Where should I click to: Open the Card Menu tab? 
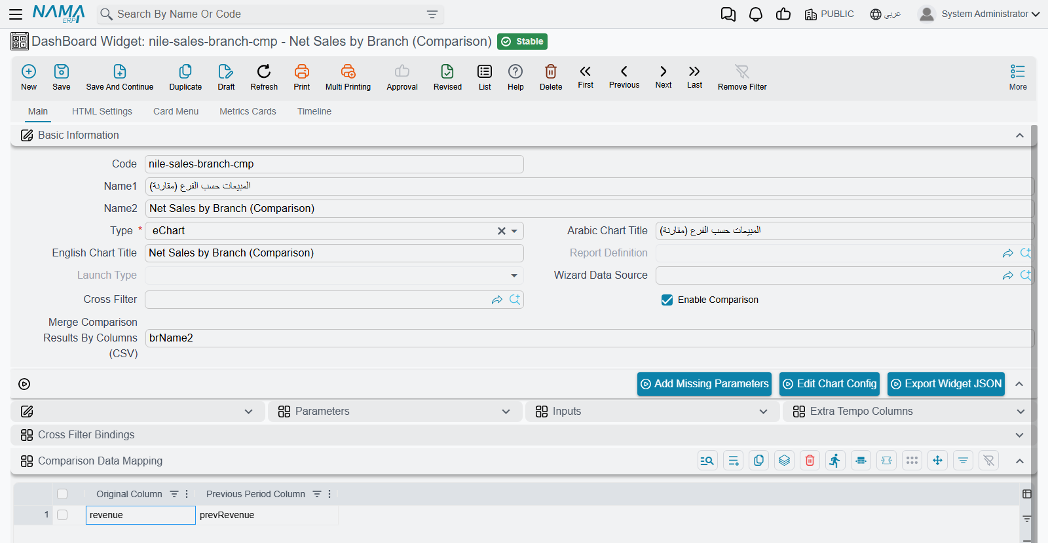(176, 111)
